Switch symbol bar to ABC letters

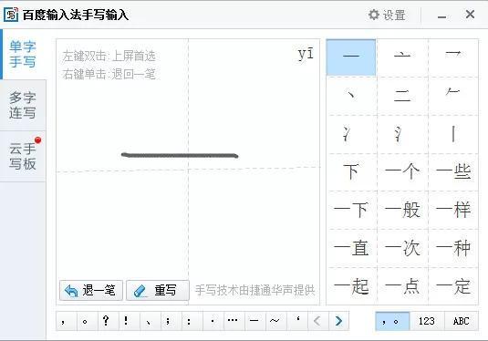[x=462, y=321]
